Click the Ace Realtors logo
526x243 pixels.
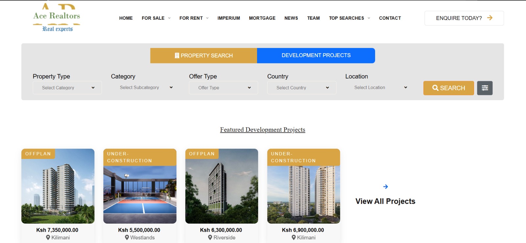(57, 18)
